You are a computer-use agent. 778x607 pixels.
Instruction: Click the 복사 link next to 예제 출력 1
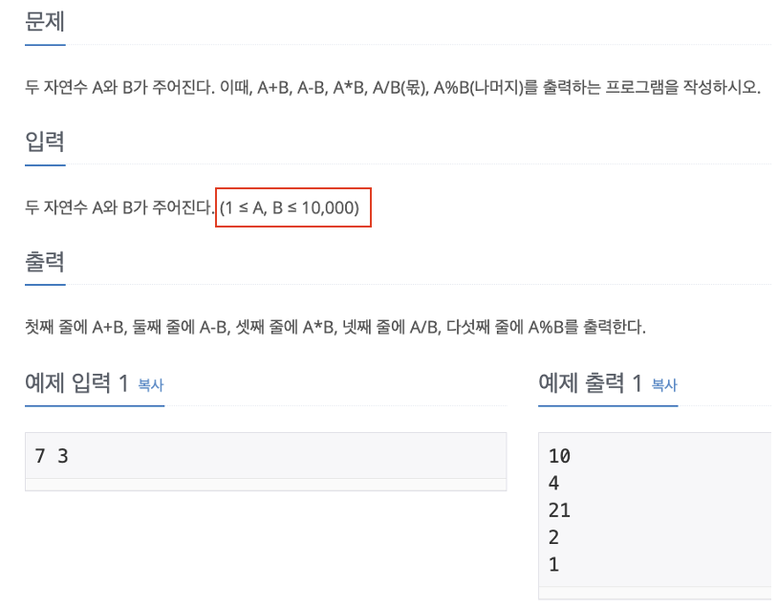click(x=662, y=383)
